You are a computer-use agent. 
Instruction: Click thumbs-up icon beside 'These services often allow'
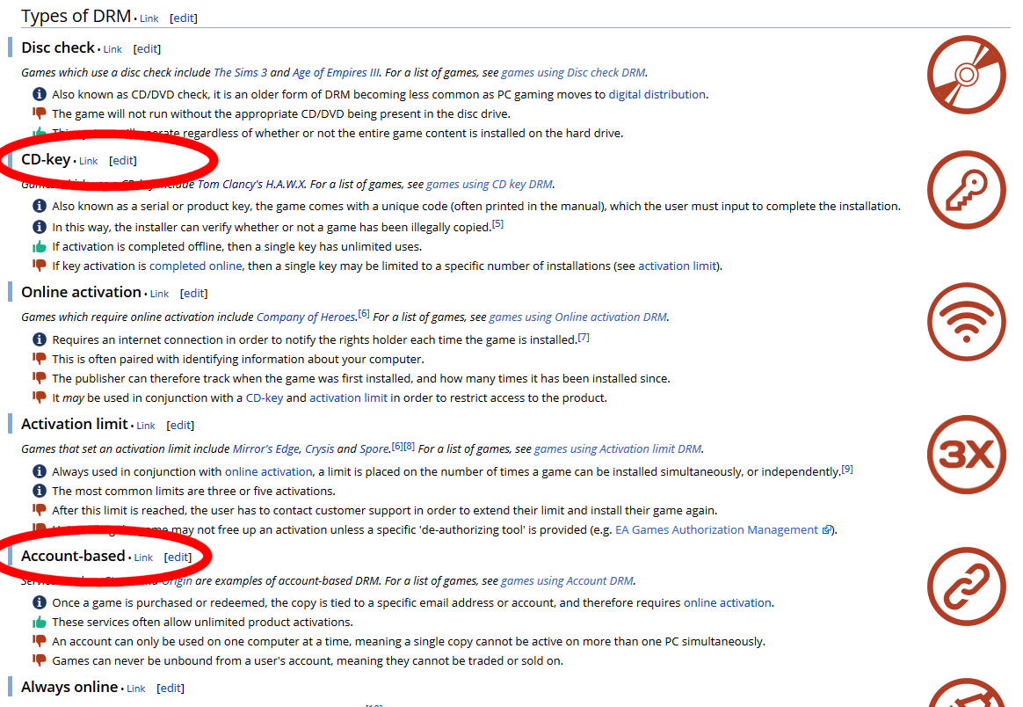pos(40,622)
